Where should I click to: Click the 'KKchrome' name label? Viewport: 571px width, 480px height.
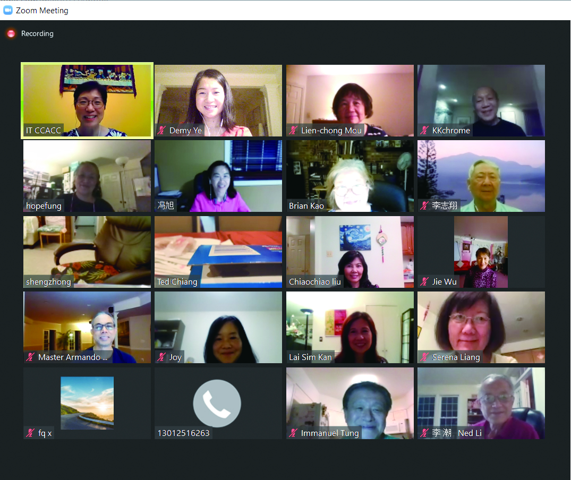(451, 130)
